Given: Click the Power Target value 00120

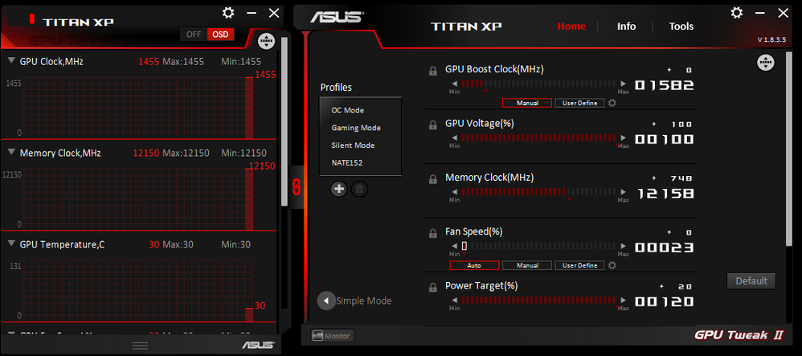Looking at the screenshot, I should pyautogui.click(x=665, y=302).
